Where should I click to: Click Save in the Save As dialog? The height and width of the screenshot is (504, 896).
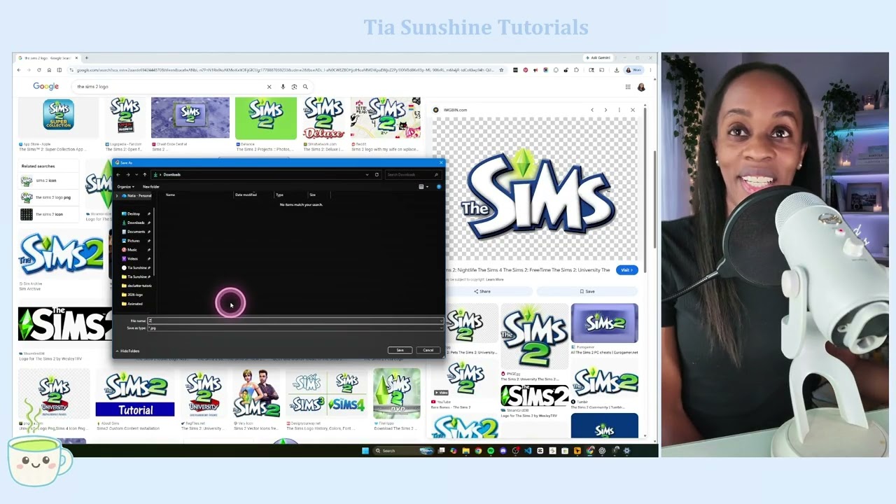pyautogui.click(x=400, y=350)
